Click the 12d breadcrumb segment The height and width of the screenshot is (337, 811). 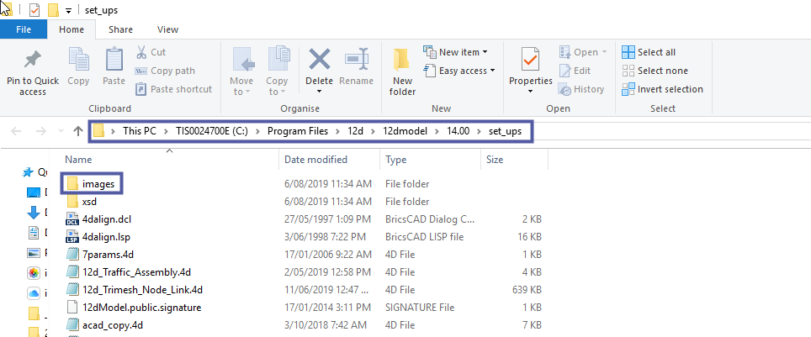click(355, 131)
